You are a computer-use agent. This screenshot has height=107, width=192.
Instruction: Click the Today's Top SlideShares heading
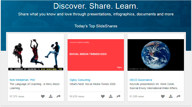[x=96, y=26]
